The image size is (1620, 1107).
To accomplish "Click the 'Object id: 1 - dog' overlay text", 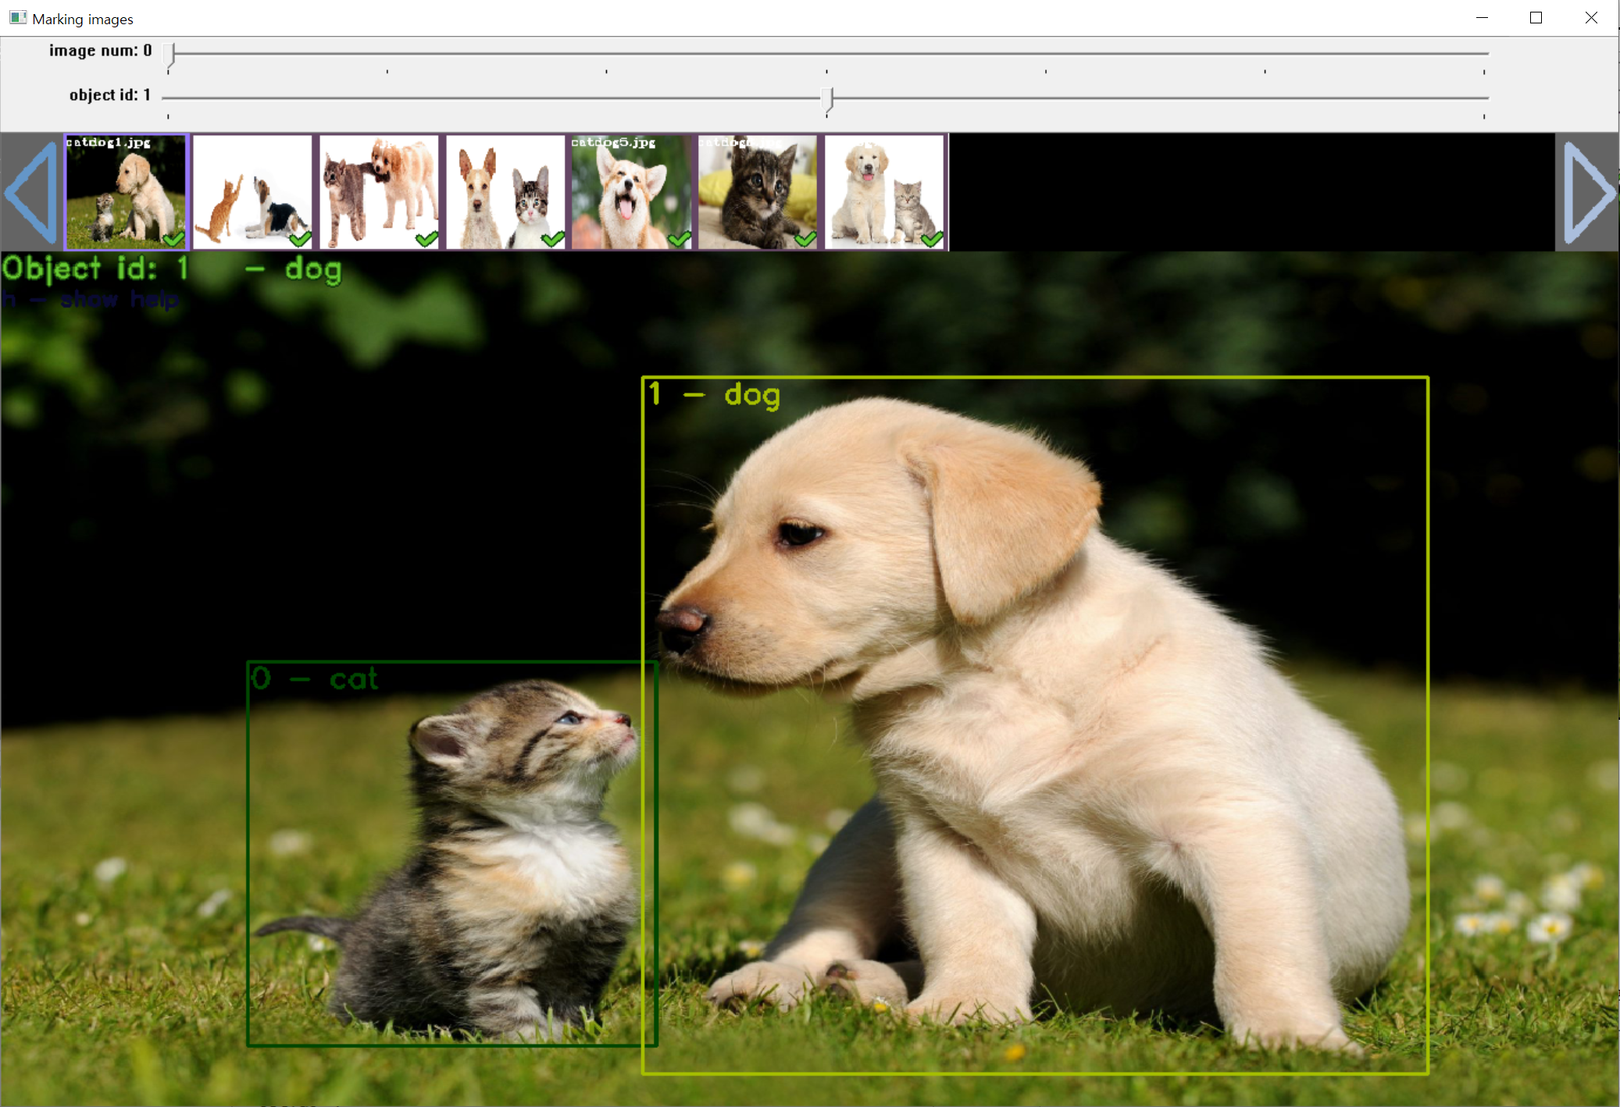I will pos(172,269).
